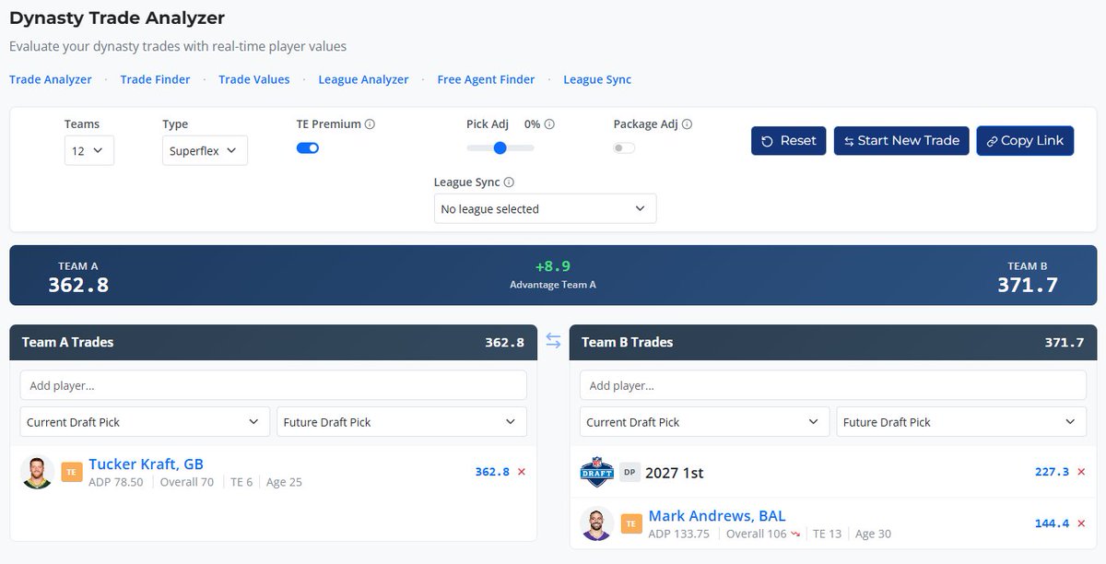Open the No league selected dropdown
Image resolution: width=1106 pixels, height=564 pixels.
pos(546,208)
